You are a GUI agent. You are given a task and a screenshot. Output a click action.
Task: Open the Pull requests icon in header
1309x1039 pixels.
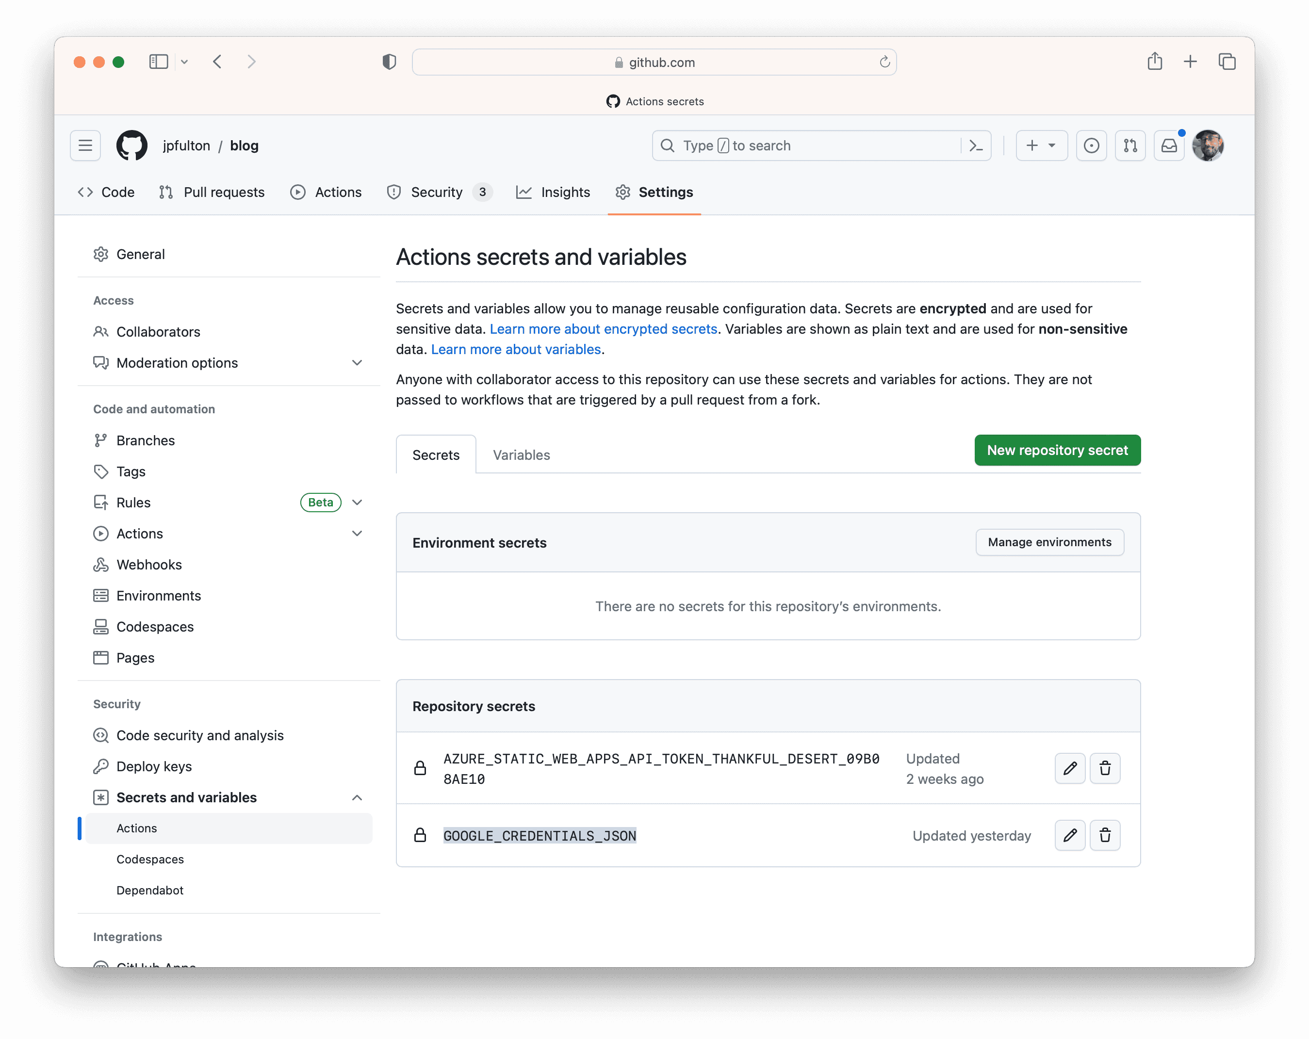click(x=1130, y=146)
